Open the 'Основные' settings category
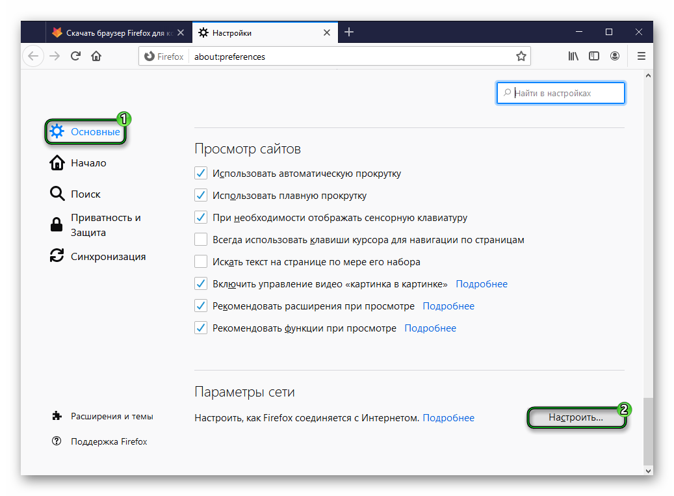674x496 pixels. [x=85, y=131]
